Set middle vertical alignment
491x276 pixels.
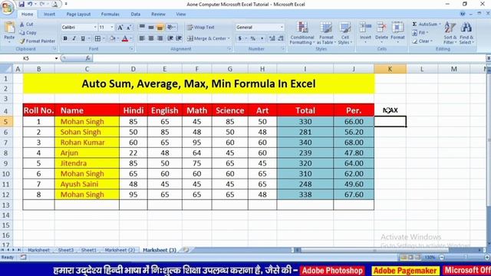click(x=151, y=28)
